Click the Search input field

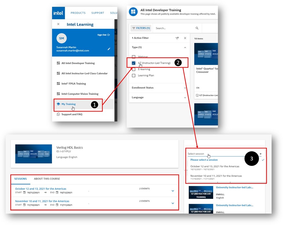pos(174,28)
